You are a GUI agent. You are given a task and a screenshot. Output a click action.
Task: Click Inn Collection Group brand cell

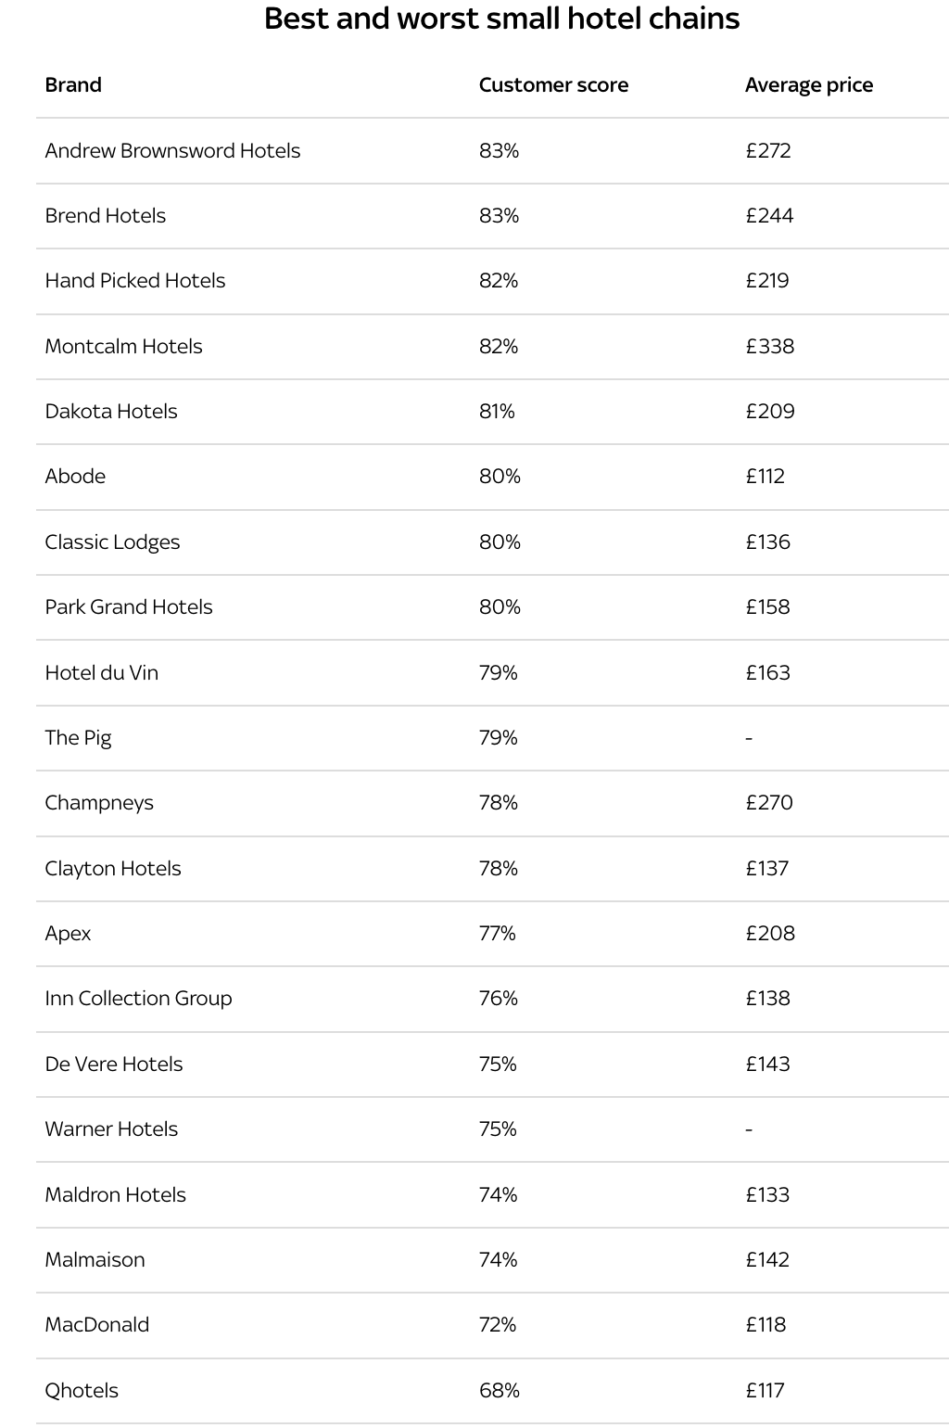pos(138,999)
